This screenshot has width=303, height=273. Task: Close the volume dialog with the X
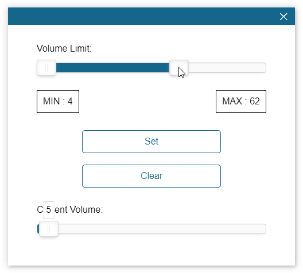(283, 17)
